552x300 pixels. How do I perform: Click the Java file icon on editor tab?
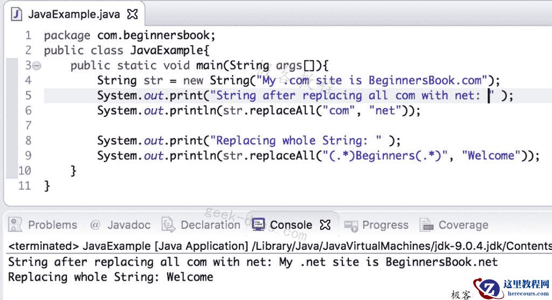click(x=16, y=14)
